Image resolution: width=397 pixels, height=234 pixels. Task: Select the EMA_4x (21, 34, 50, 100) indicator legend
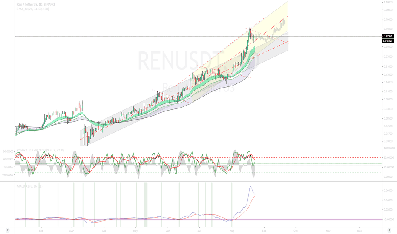point(33,9)
